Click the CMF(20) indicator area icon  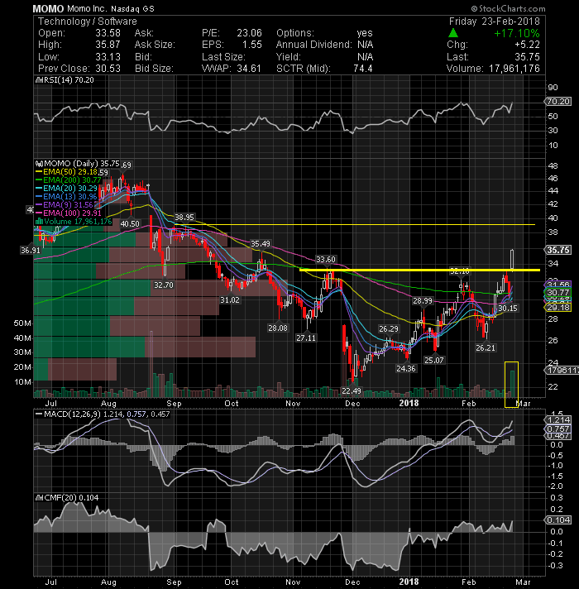[x=39, y=498]
